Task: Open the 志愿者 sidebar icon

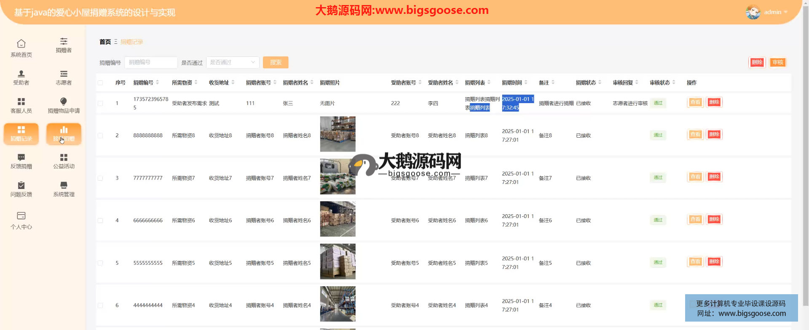Action: [64, 74]
